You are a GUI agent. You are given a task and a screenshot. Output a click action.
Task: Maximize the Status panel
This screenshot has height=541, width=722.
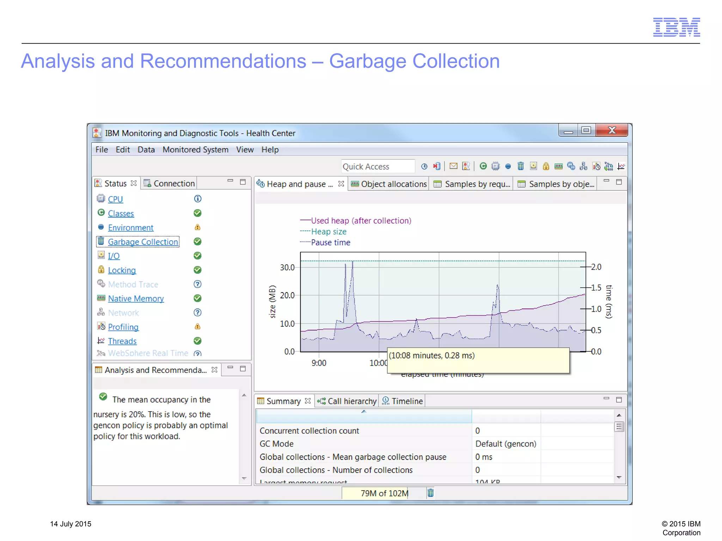pyautogui.click(x=243, y=182)
